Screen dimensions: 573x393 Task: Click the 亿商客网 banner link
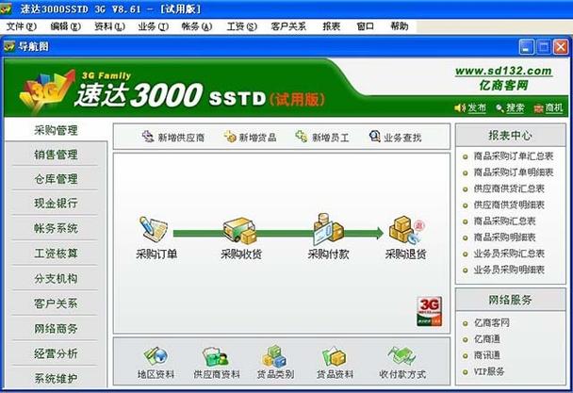click(x=503, y=85)
